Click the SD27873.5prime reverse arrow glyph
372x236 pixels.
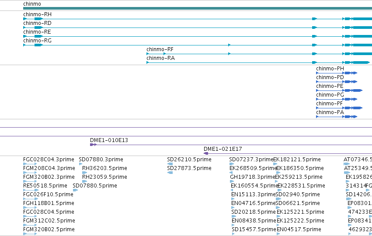170,173
